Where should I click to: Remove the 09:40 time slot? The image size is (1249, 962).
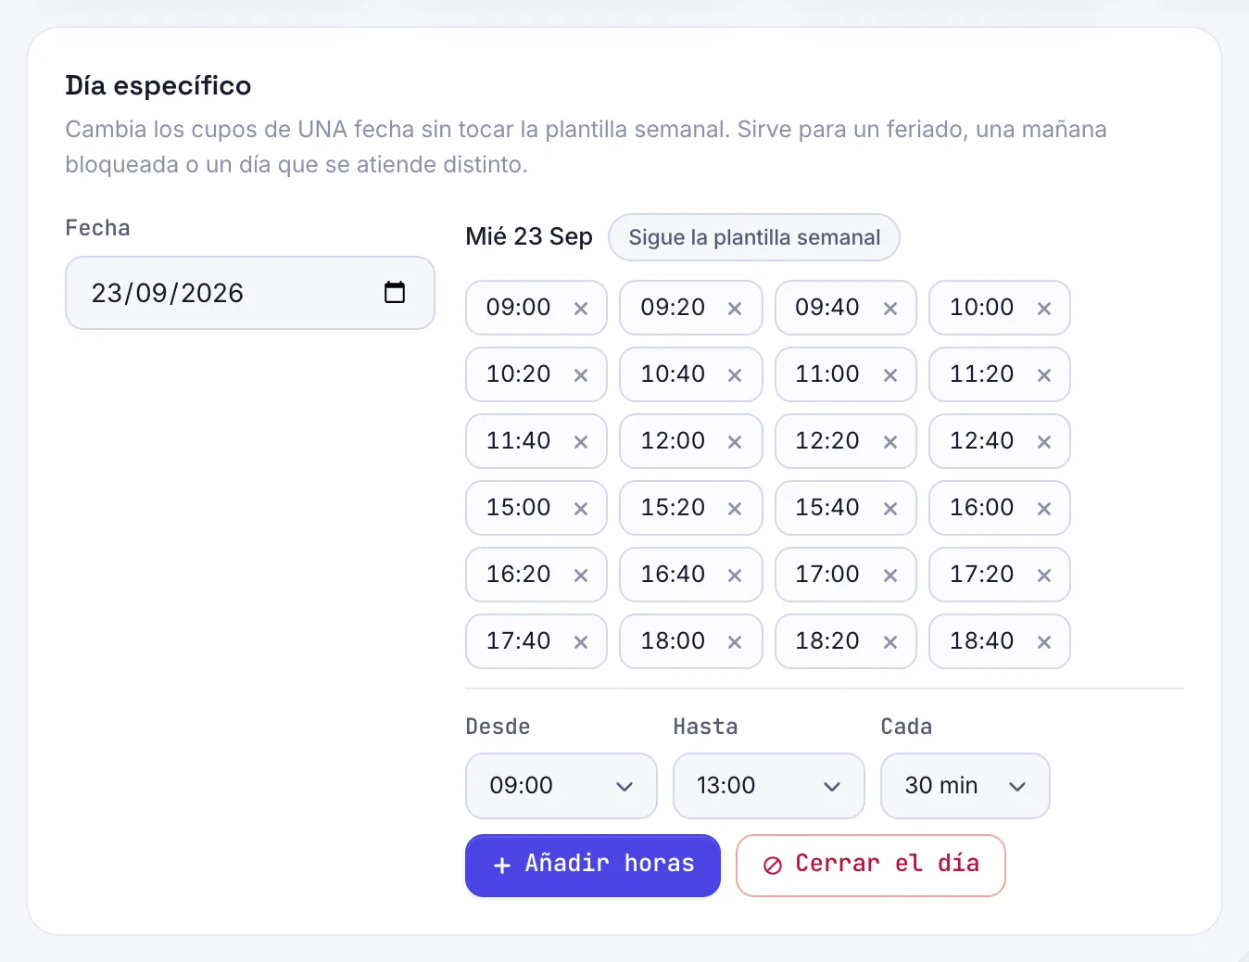click(x=890, y=309)
